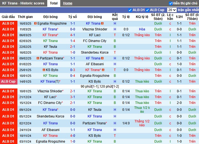The height and width of the screenshot is (144, 199).
Task: Open KF Teuta team in 22/02/25 row
Action: pos(51,47)
